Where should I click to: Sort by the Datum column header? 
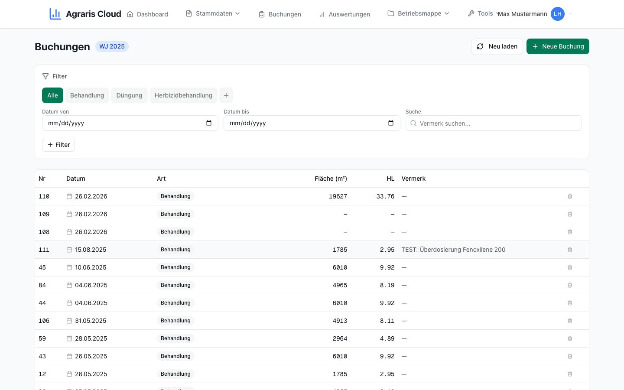76,179
